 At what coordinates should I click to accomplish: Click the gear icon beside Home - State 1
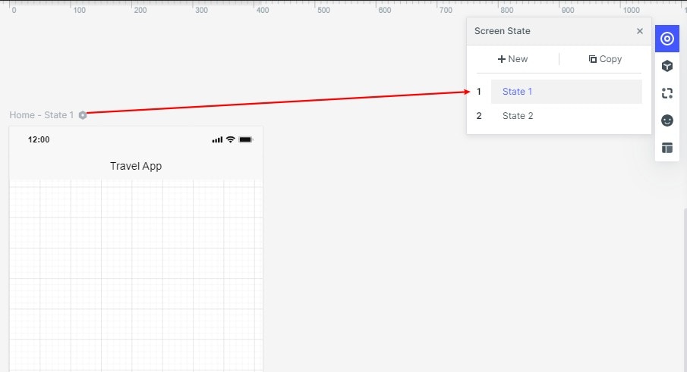[x=83, y=115]
